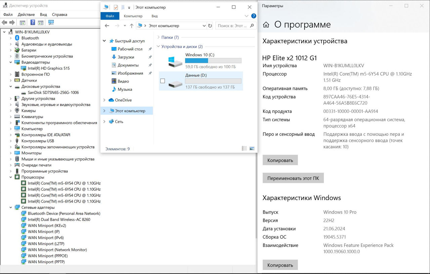The width and height of the screenshot is (430, 274).
Task: Go to the Settings home icon
Action: pyautogui.click(x=266, y=25)
